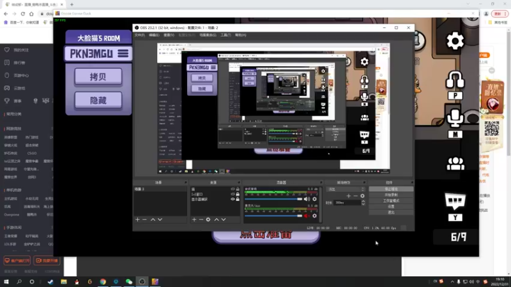The width and height of the screenshot is (511, 287).
Task: Click the headphones push-to-talk icon
Action: tap(455, 80)
